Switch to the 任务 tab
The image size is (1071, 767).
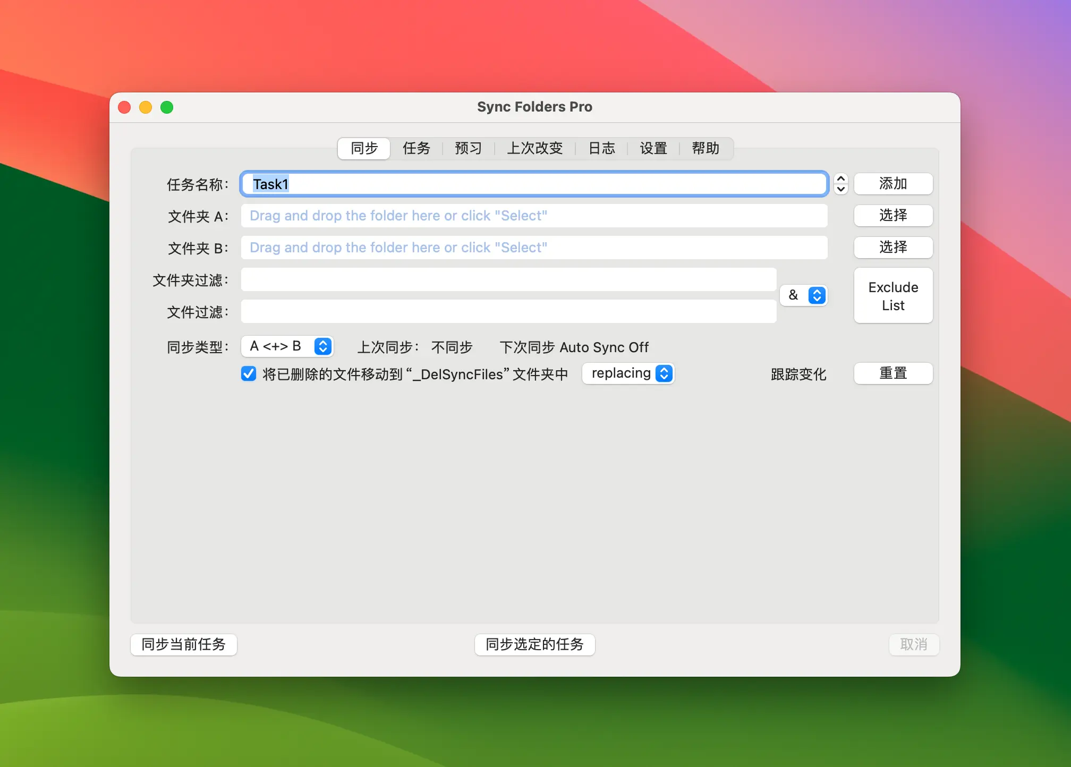click(x=416, y=149)
